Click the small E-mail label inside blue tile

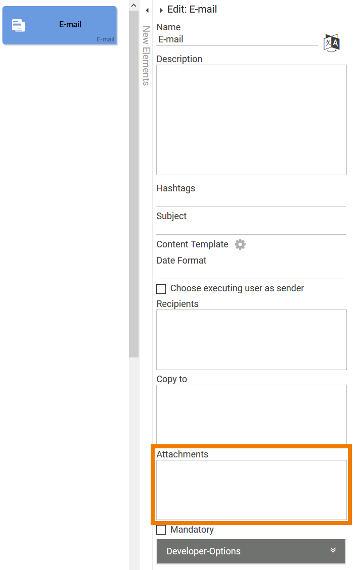(x=105, y=39)
